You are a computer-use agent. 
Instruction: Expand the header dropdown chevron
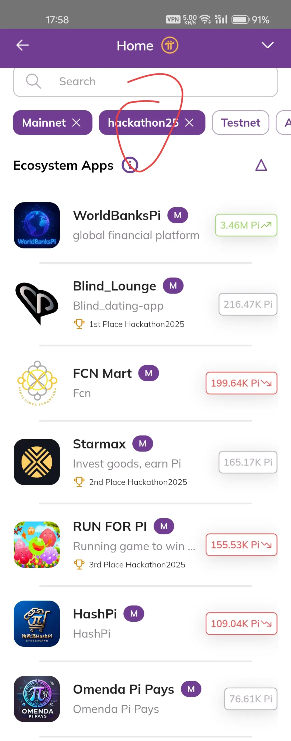[x=268, y=45]
